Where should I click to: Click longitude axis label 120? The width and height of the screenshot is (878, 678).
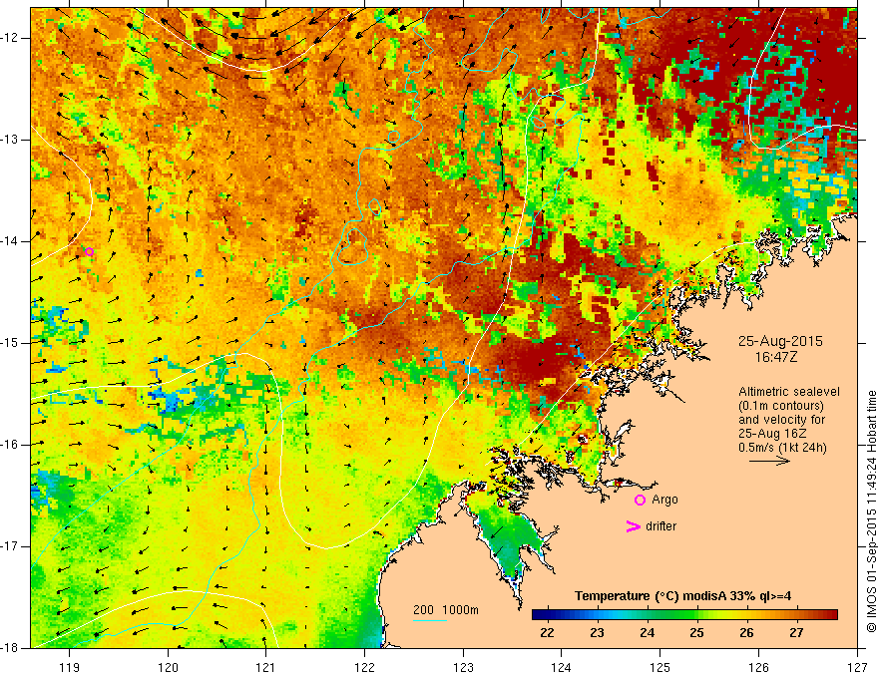168,667
